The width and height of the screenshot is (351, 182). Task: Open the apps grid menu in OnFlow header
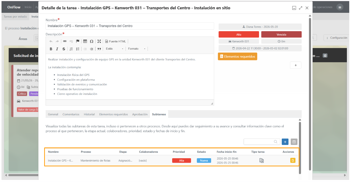coord(340,7)
